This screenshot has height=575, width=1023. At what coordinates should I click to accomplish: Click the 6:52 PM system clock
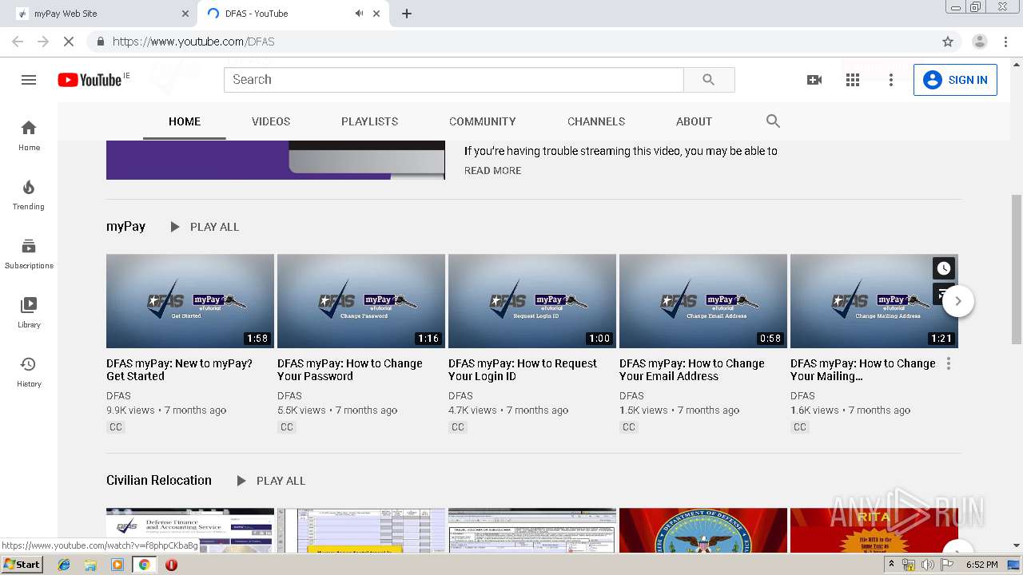pyautogui.click(x=982, y=565)
